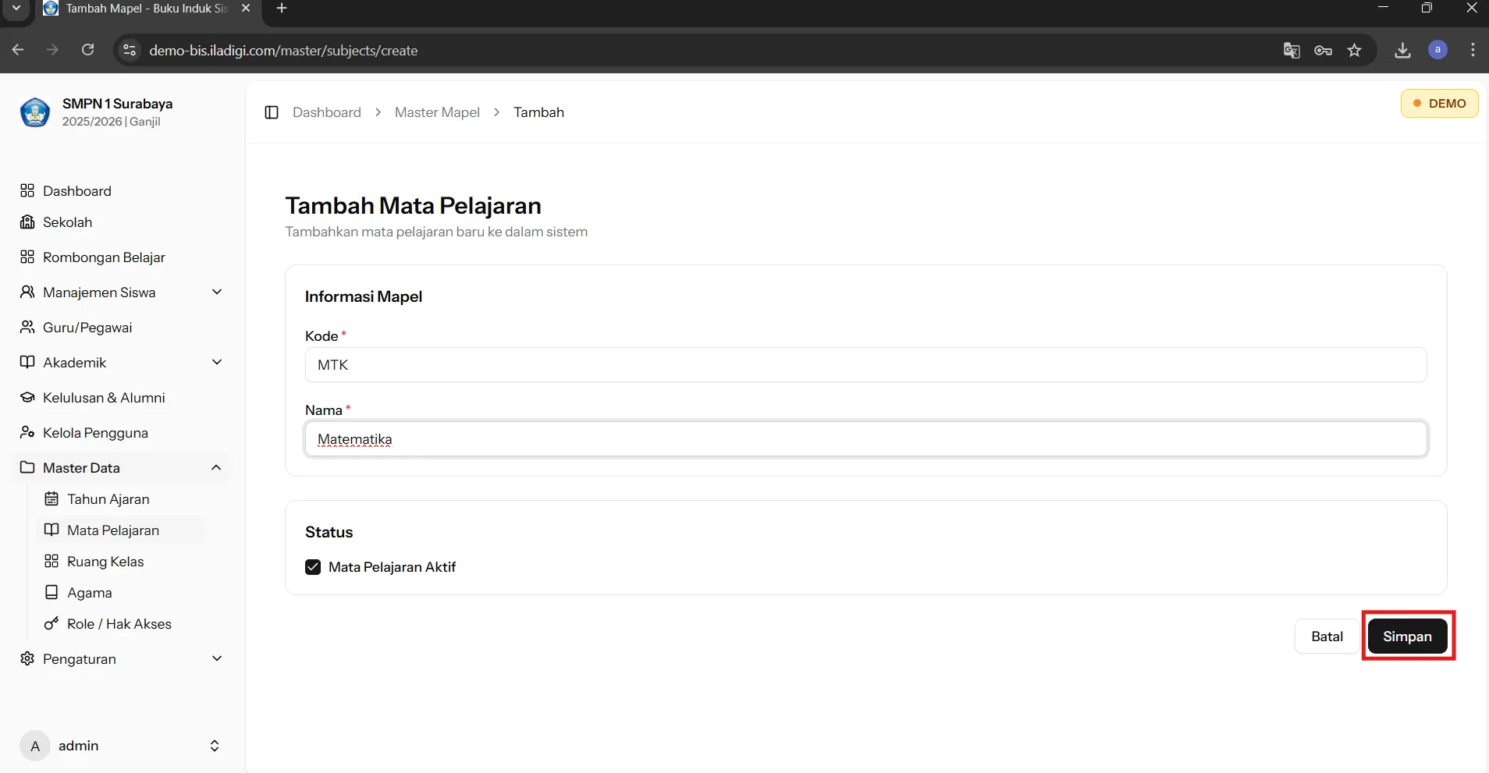Open the browser three-dot menu

pyautogui.click(x=1473, y=50)
